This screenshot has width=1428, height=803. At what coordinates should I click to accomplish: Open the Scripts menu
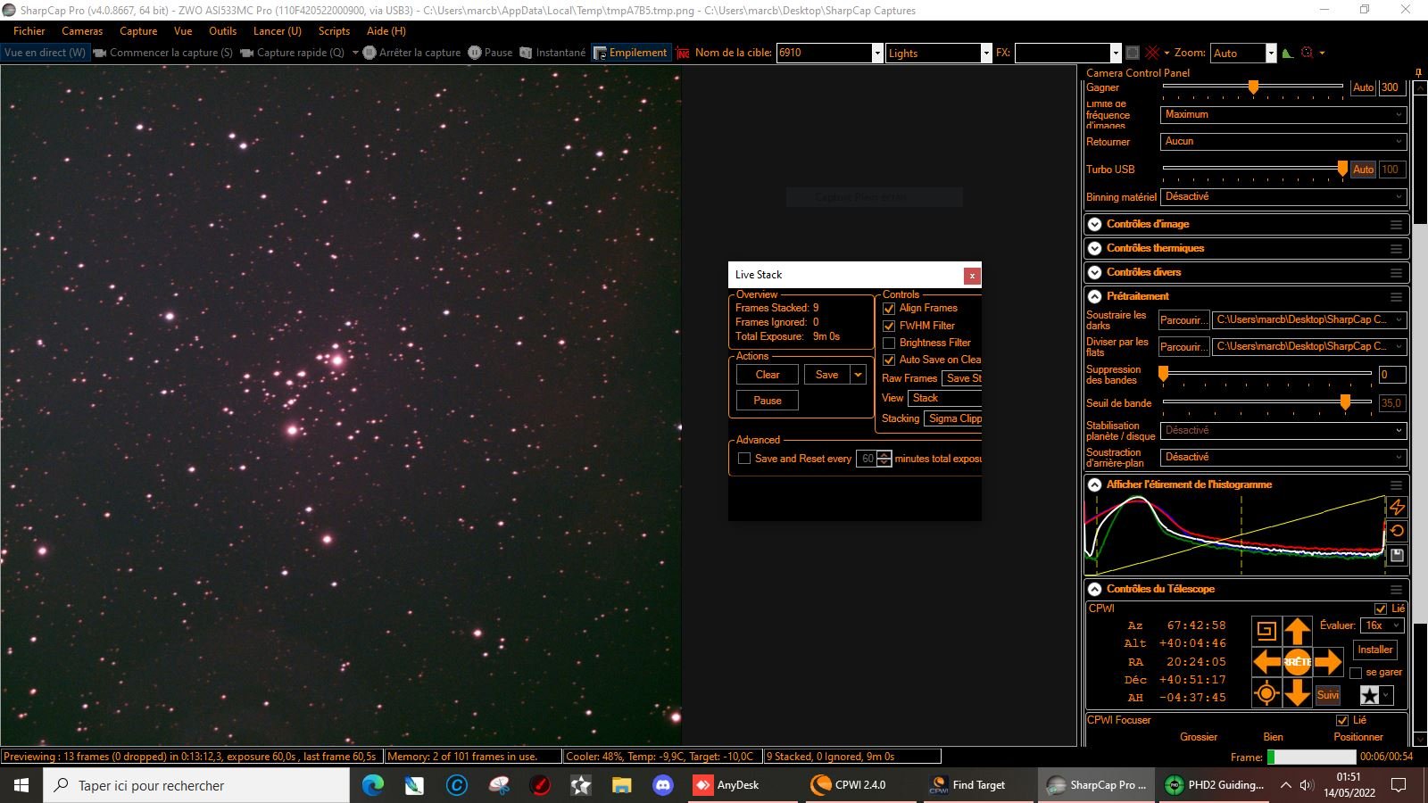[x=334, y=31]
